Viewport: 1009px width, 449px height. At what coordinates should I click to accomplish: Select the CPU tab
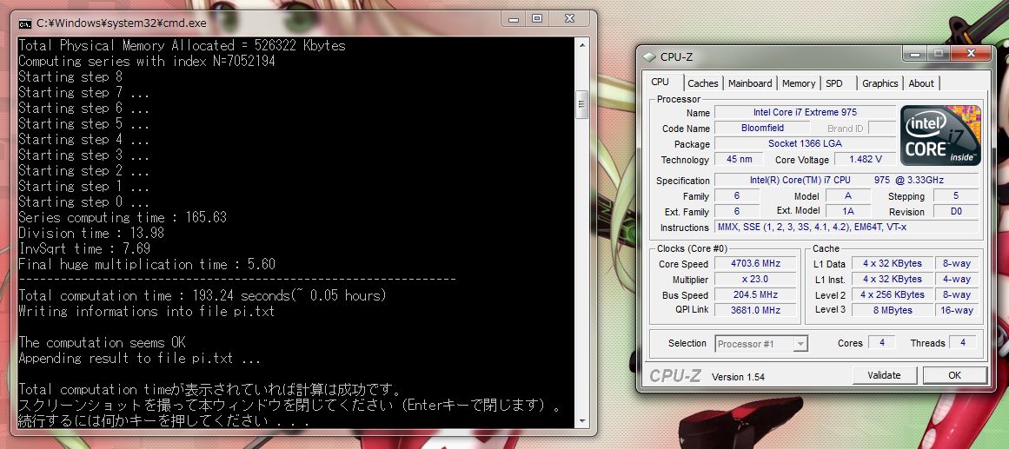(x=660, y=83)
